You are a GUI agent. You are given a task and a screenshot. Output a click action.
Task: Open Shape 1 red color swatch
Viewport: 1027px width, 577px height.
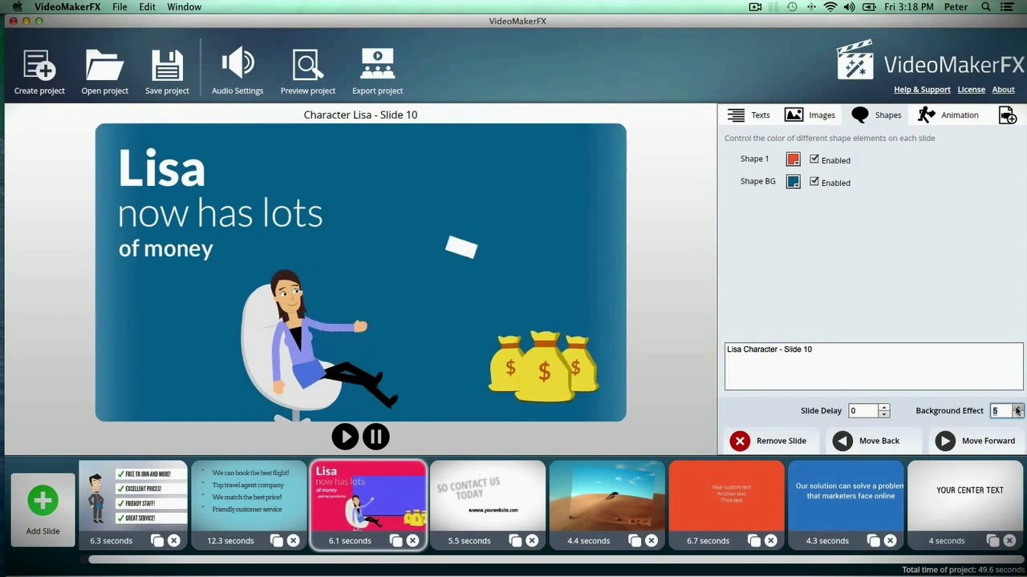point(793,159)
